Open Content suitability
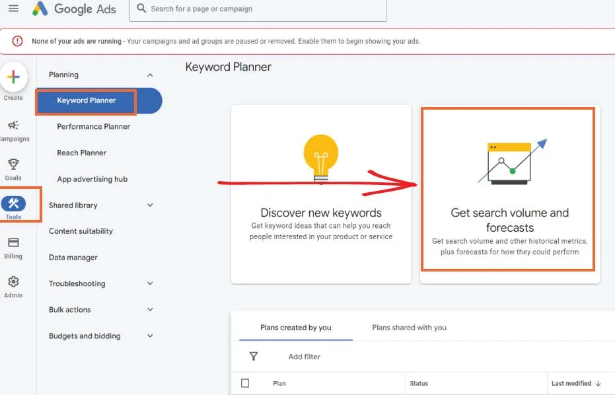 coord(81,231)
